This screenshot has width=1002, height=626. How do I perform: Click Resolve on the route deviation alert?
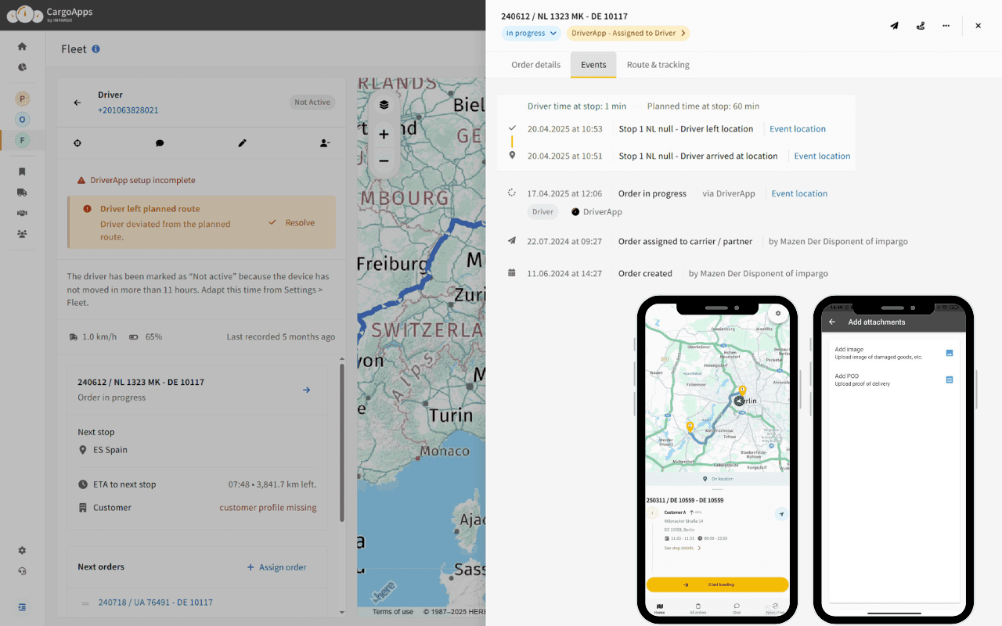[292, 223]
